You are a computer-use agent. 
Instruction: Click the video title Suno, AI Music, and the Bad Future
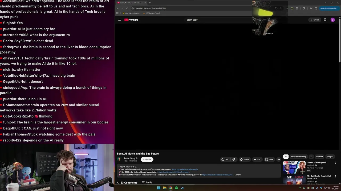coord(138,154)
